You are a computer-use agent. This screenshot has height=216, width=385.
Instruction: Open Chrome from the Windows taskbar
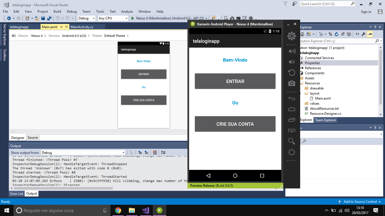click(x=118, y=210)
